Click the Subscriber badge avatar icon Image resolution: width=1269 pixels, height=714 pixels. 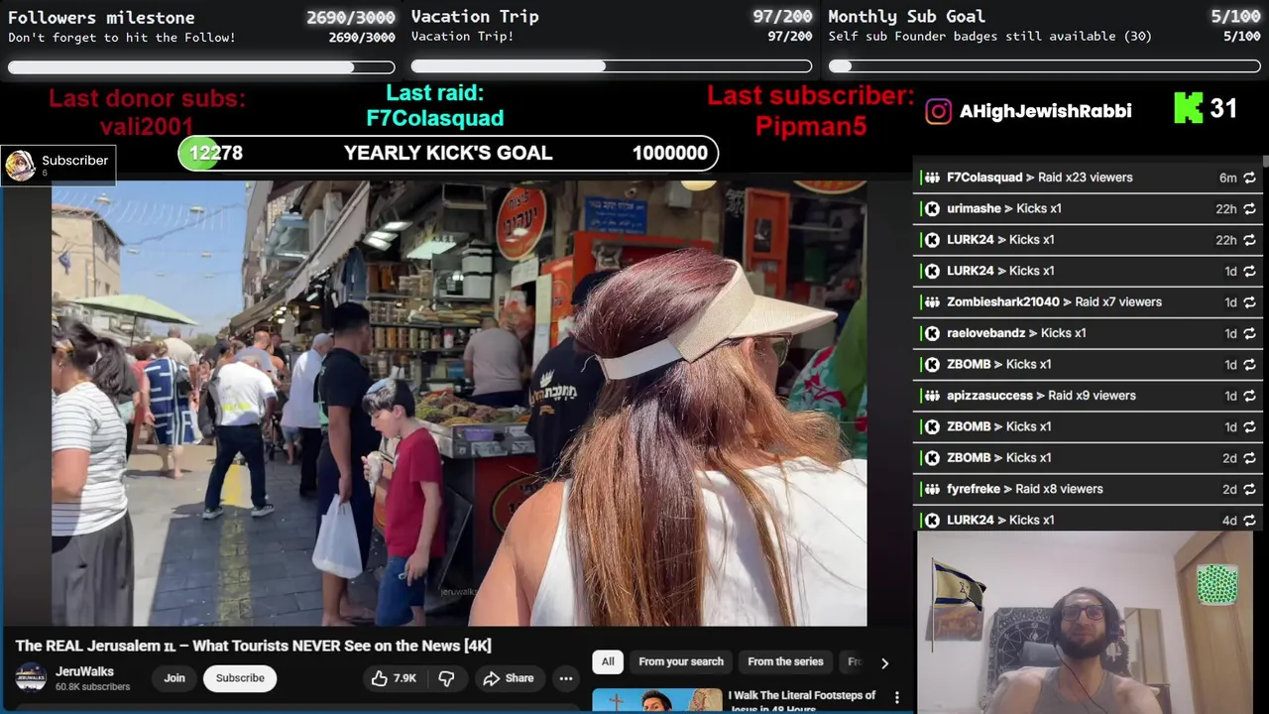tap(20, 166)
